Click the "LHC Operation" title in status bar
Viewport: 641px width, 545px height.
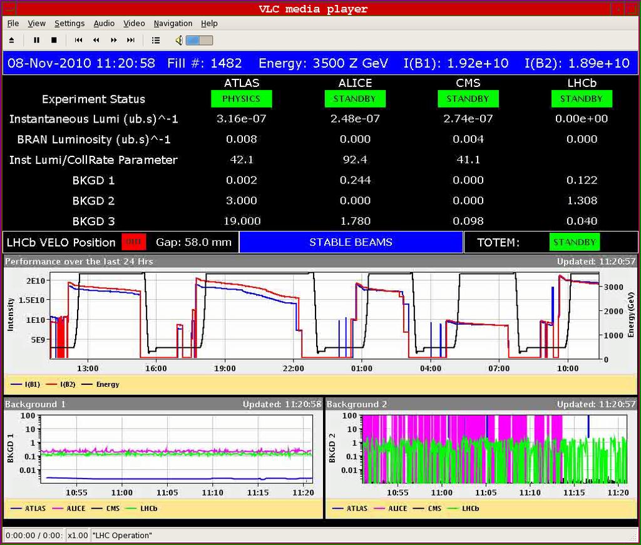pos(122,535)
